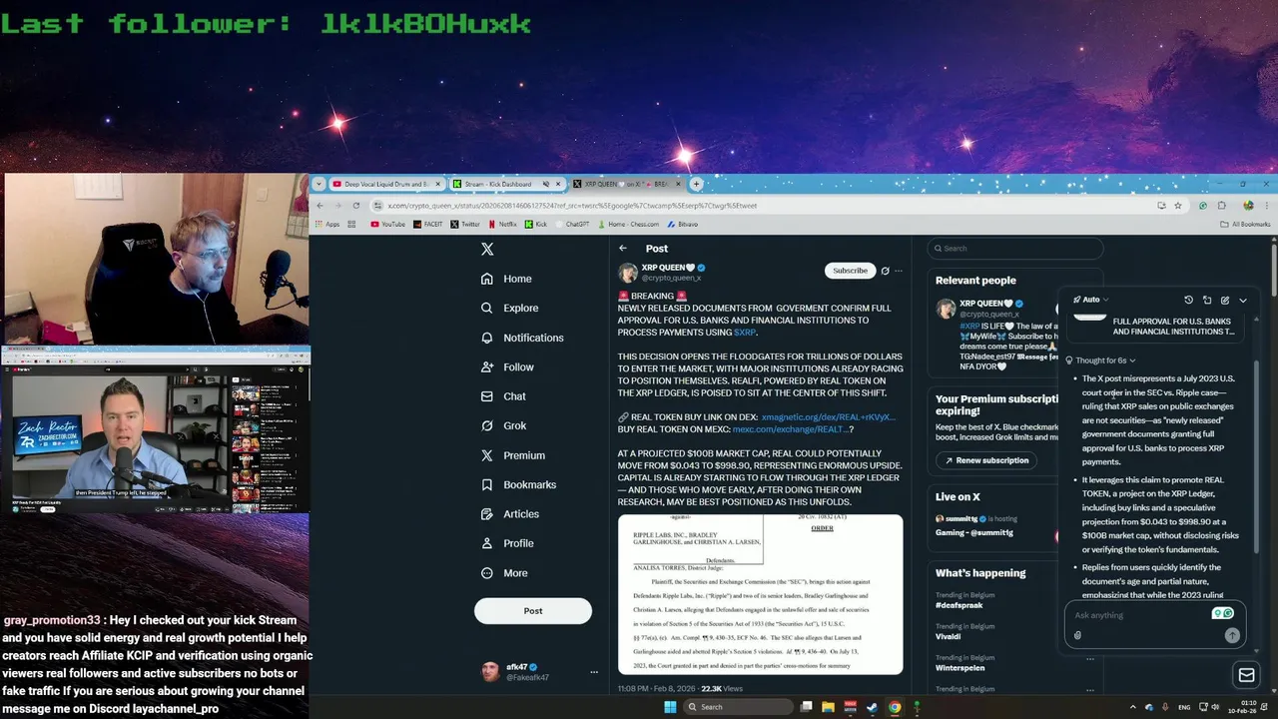This screenshot has height=719, width=1278.
Task: Click the Articles icon in the sidebar
Action: [487, 513]
